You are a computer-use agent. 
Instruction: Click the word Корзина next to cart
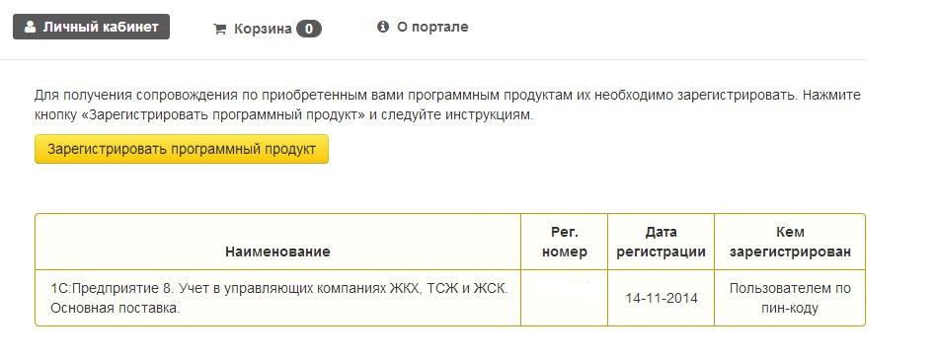pos(263,29)
